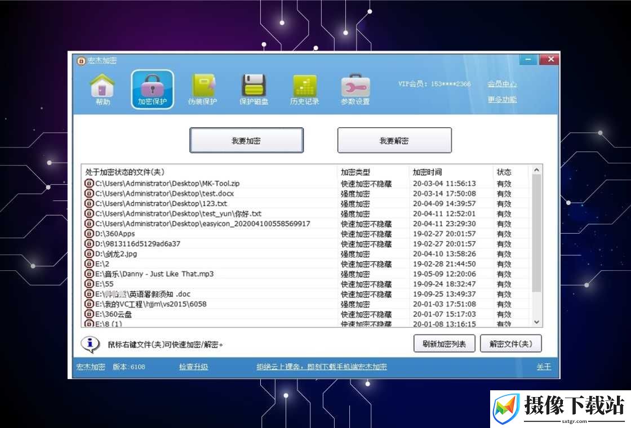Click lock icon beside 123.txt row

click(89, 203)
